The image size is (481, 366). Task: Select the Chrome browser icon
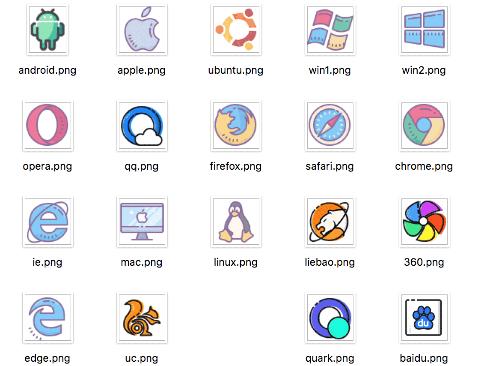(x=424, y=125)
